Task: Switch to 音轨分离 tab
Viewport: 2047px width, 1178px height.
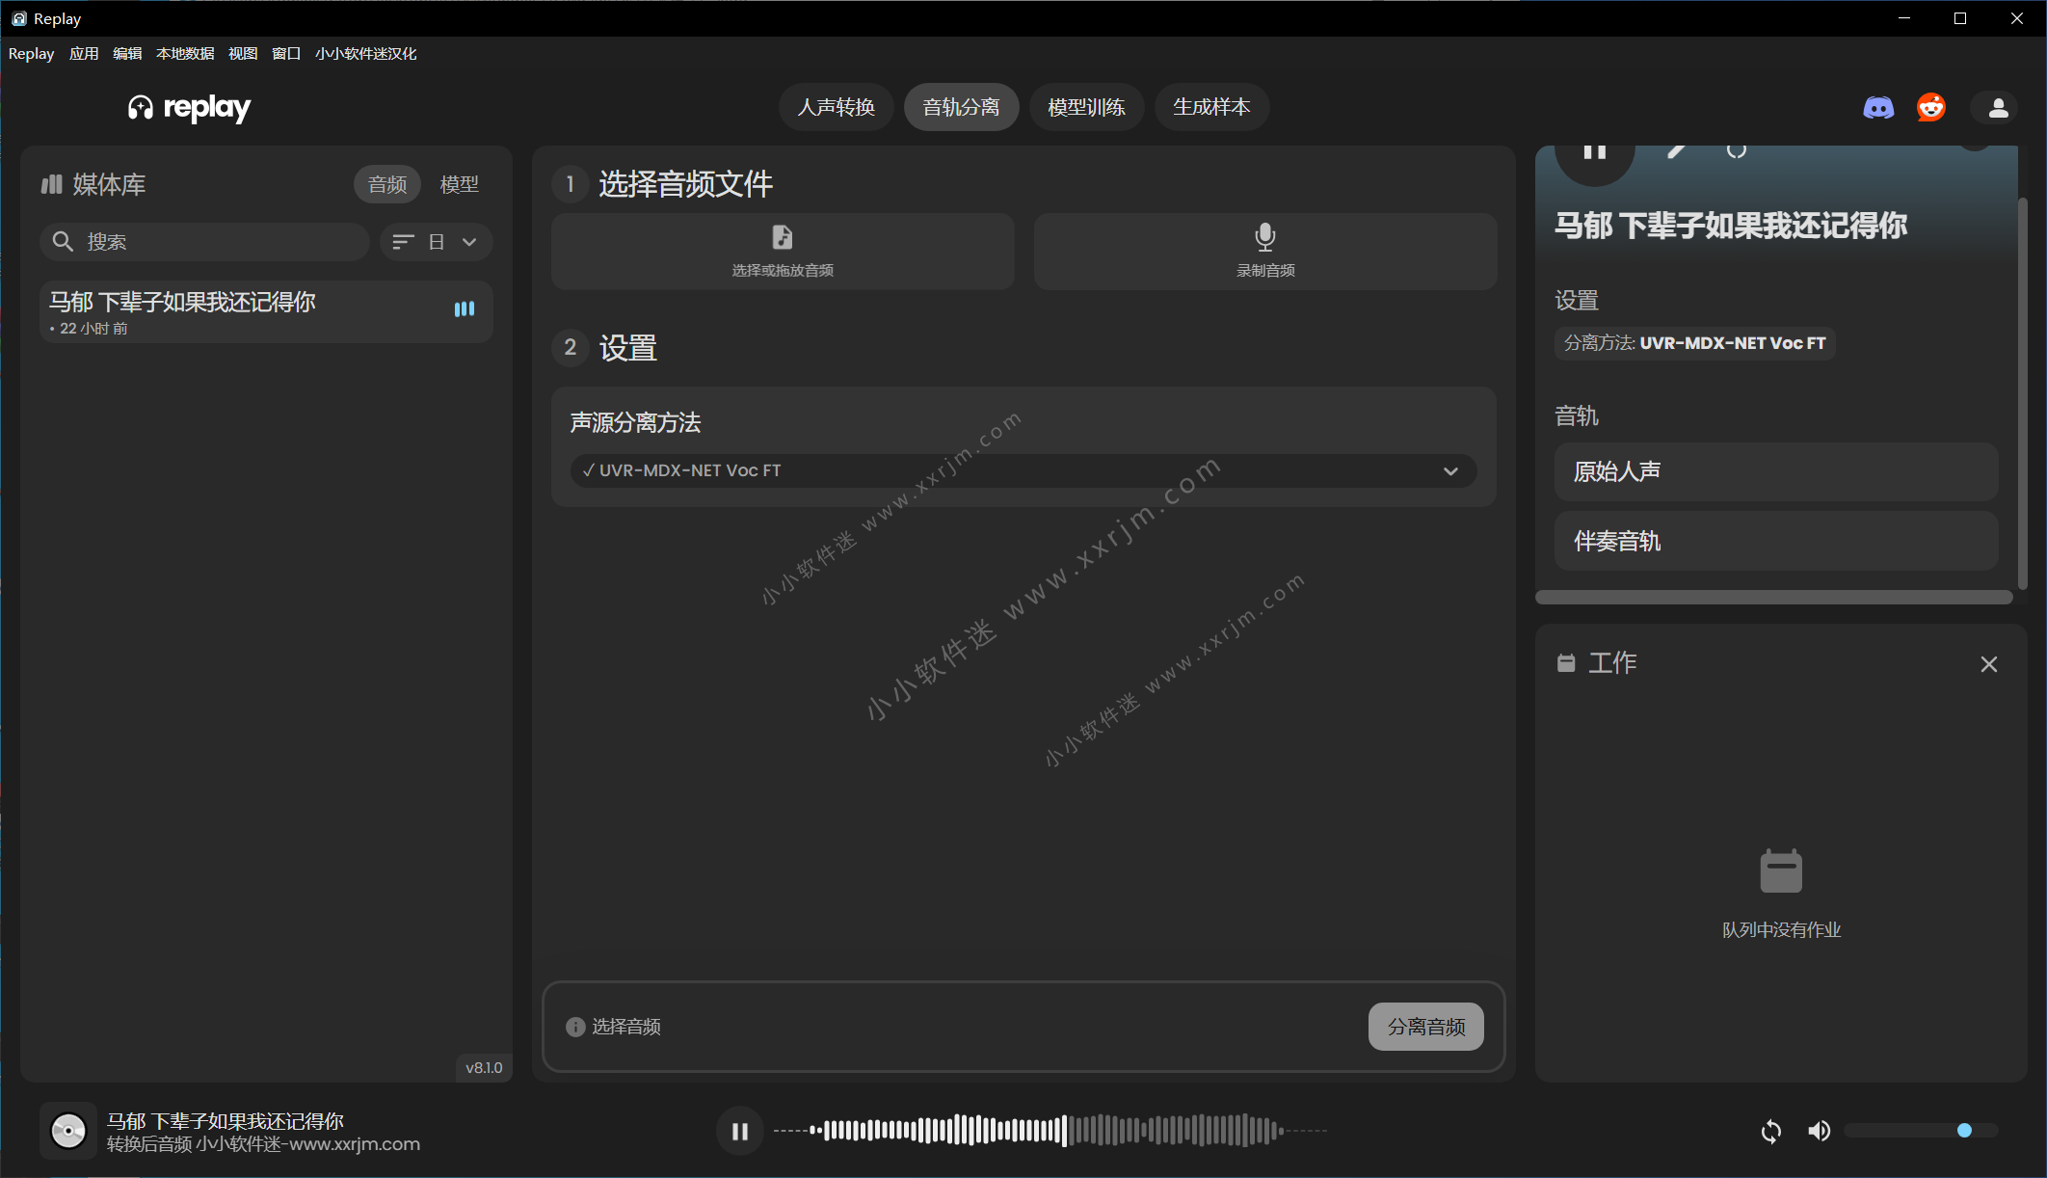Action: [x=961, y=107]
